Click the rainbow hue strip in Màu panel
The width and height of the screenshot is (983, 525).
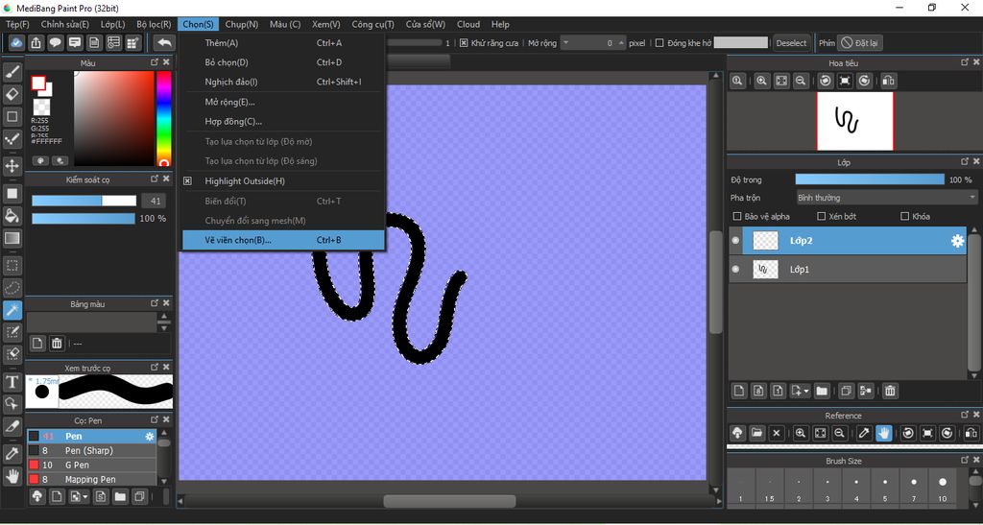click(x=163, y=118)
